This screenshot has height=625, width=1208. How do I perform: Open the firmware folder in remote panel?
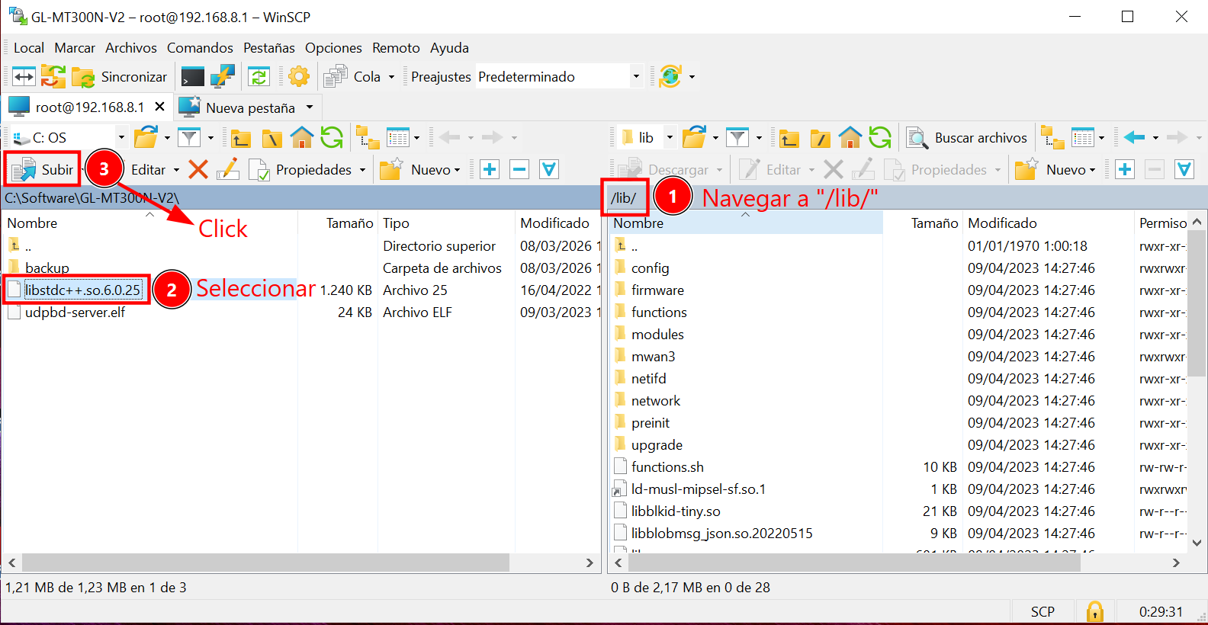pyautogui.click(x=657, y=290)
